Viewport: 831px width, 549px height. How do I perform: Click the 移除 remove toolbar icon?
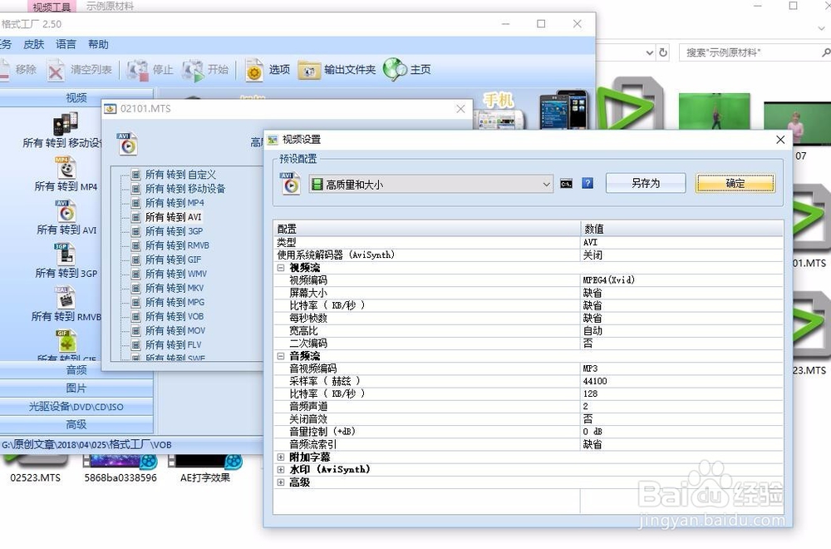pos(4,70)
